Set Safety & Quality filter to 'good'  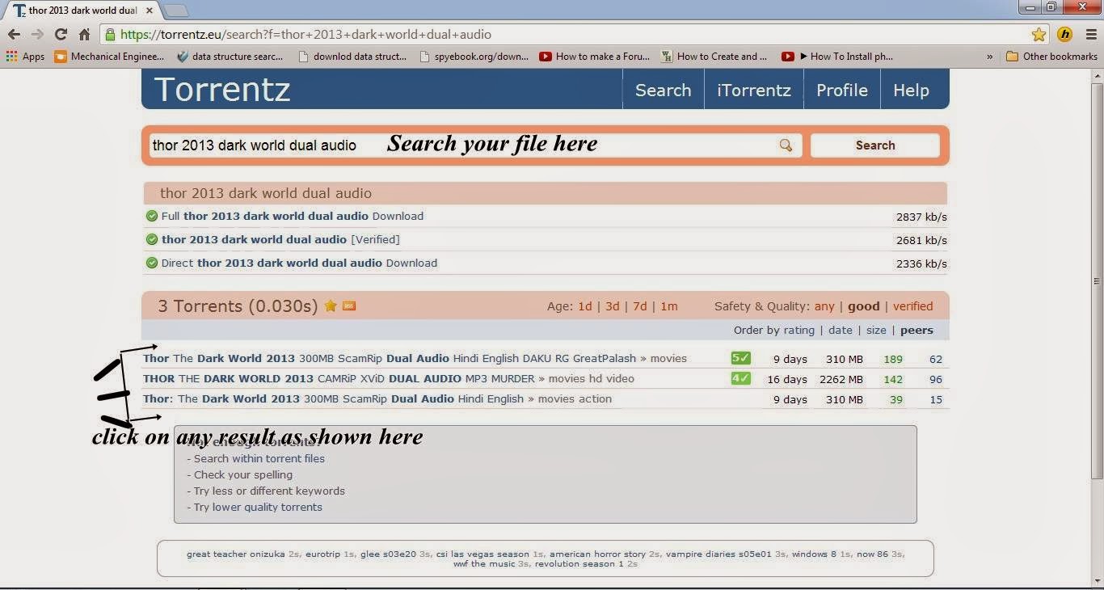click(x=863, y=306)
